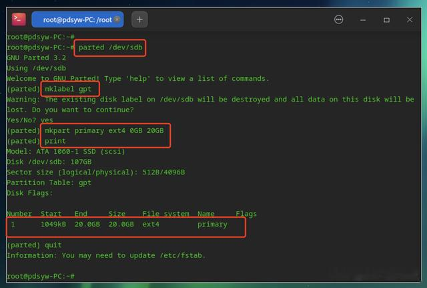This screenshot has width=427, height=288.
Task: Click the 'mklabel gpt' command text
Action: (x=68, y=89)
